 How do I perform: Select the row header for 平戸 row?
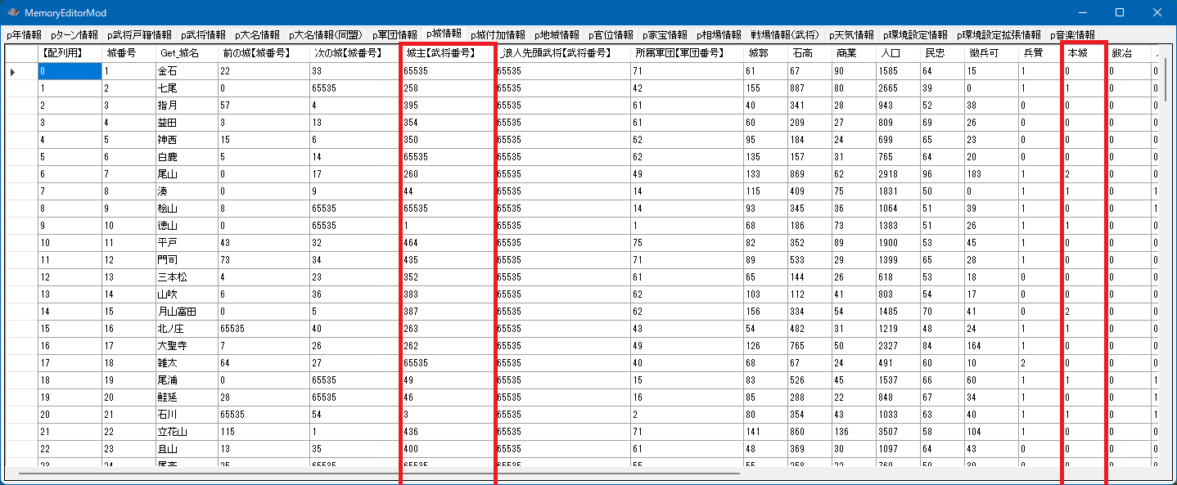[21, 243]
